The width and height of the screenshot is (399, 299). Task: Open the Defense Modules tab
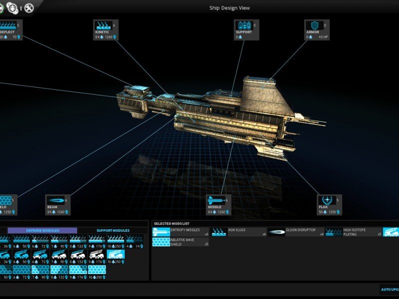[42, 230]
